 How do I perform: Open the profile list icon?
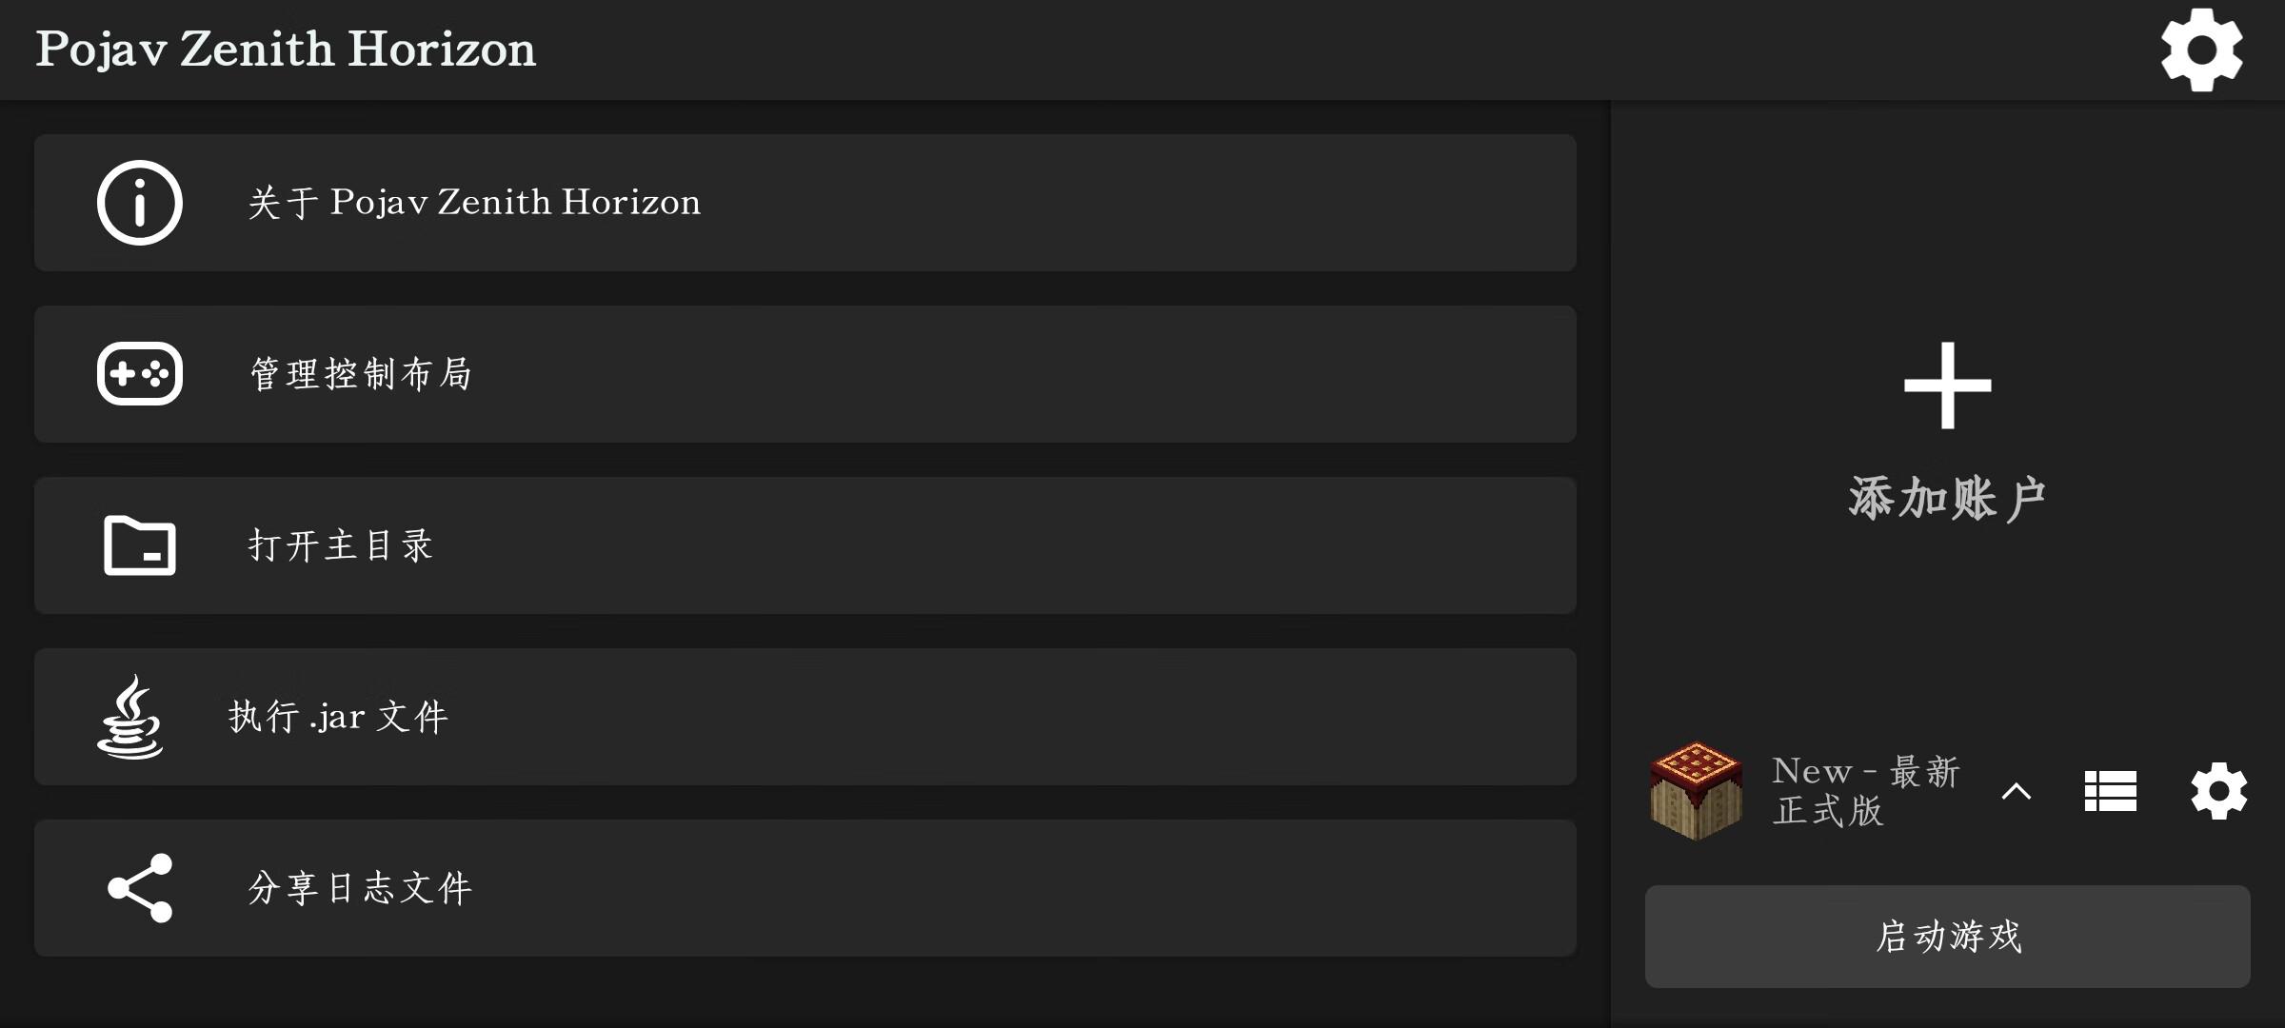click(2110, 791)
